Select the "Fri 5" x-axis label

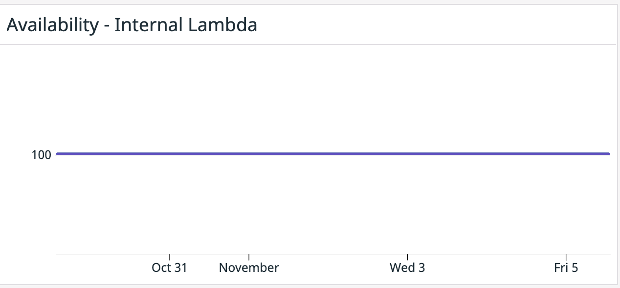[x=566, y=267]
